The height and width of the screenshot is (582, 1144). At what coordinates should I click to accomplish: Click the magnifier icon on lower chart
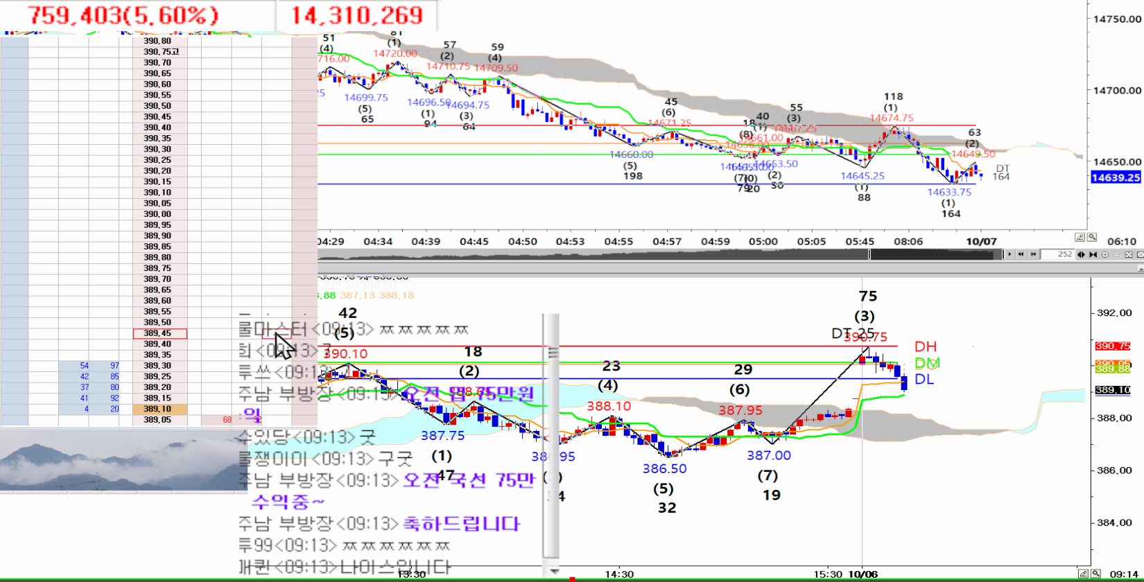[x=1095, y=574]
